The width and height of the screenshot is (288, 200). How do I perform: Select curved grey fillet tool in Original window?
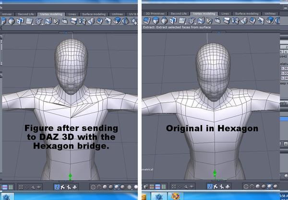tap(244, 21)
